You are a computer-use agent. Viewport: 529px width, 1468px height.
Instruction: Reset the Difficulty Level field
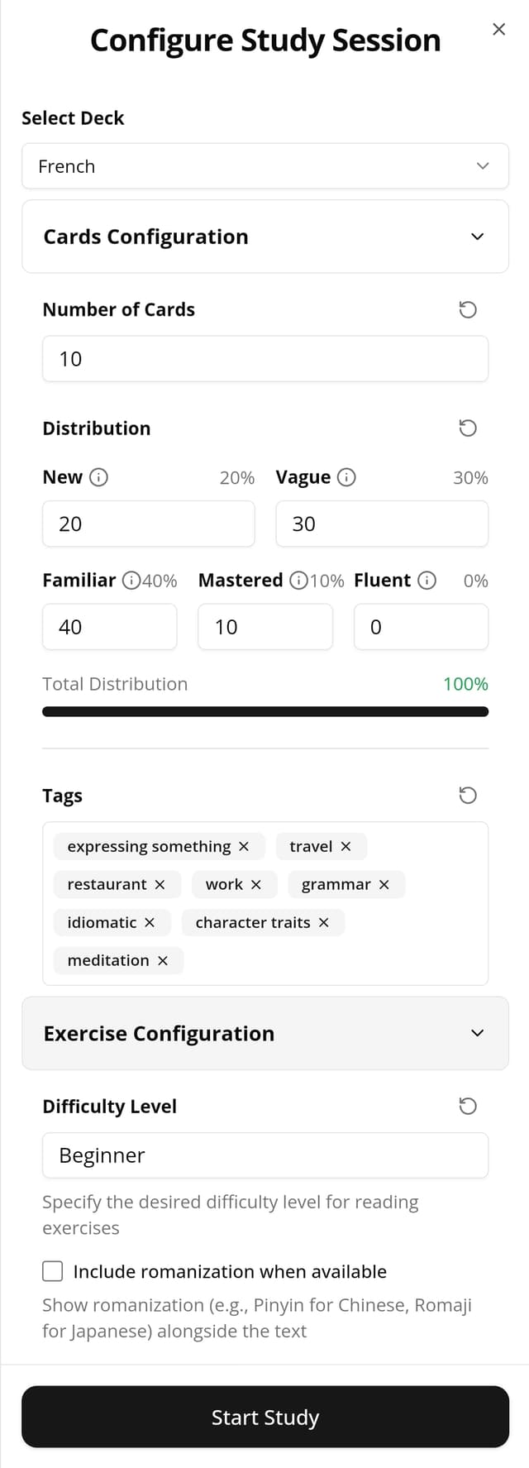tap(468, 1106)
